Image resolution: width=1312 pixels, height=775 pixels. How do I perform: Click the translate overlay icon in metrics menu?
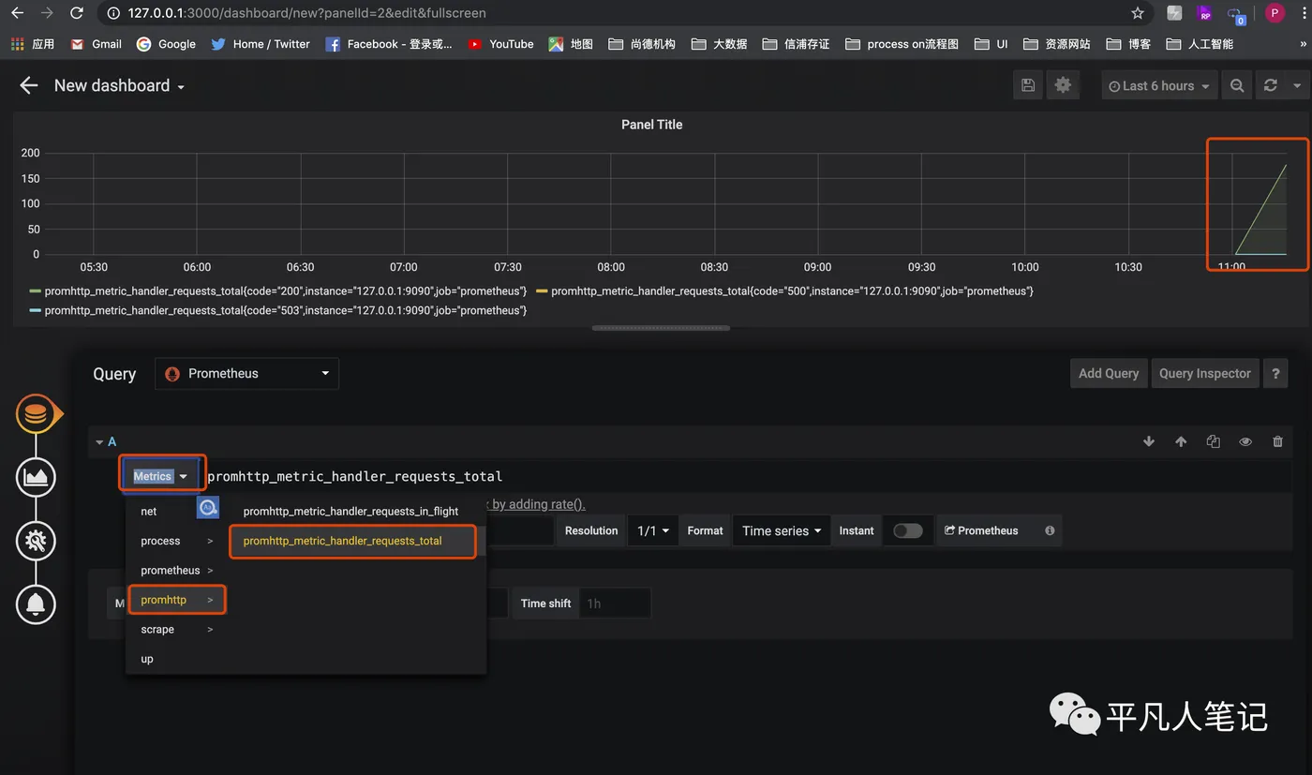[208, 507]
